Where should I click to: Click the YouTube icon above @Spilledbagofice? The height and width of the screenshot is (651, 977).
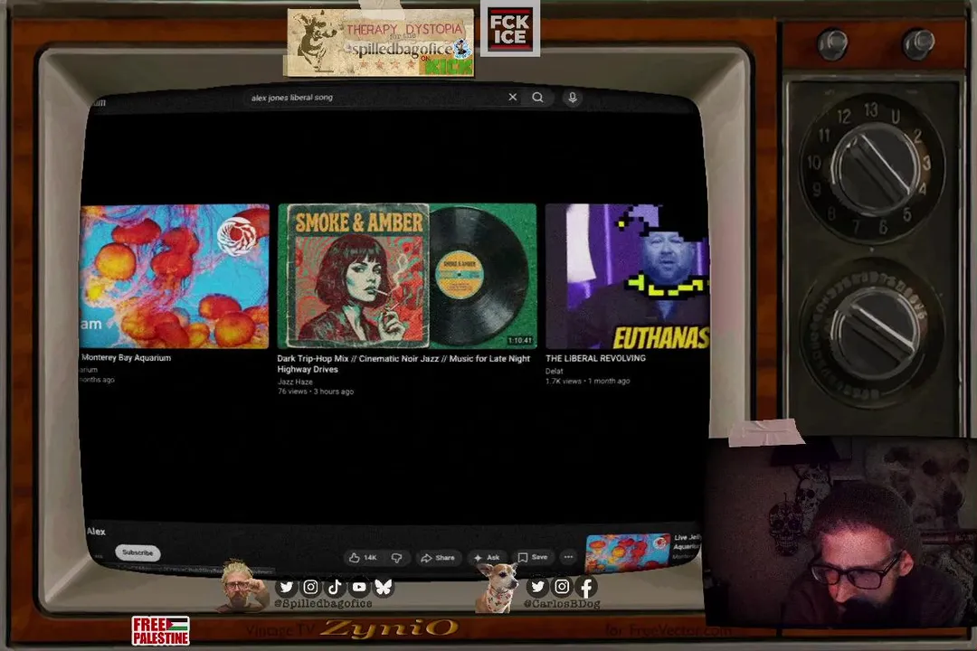(359, 587)
